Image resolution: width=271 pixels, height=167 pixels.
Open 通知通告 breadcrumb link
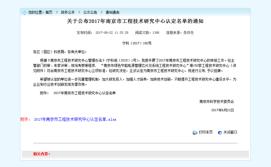click(112, 12)
